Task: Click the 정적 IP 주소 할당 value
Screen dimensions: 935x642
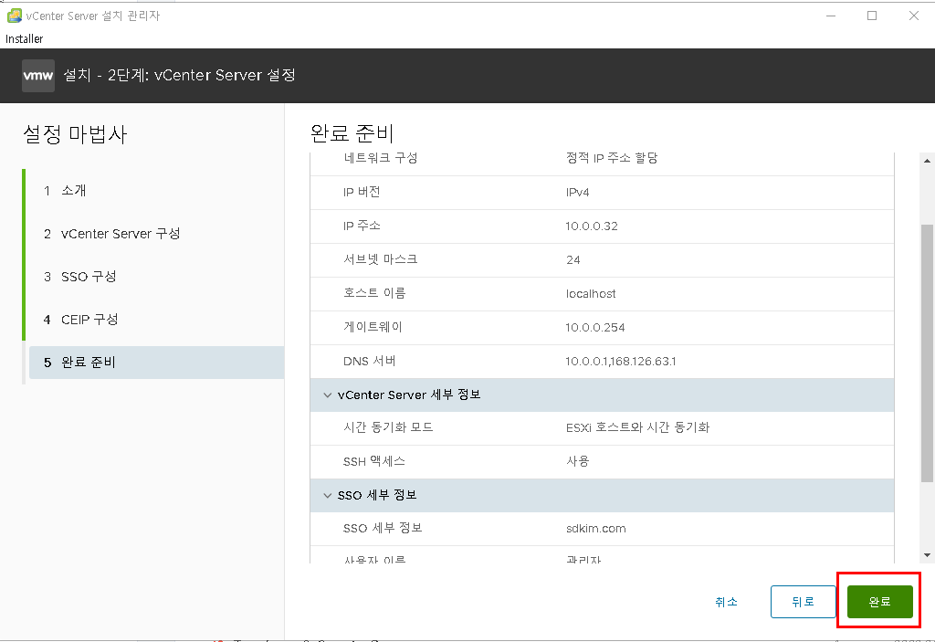Action: click(x=612, y=158)
